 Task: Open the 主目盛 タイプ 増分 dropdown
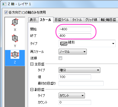click(x=79, y=70)
